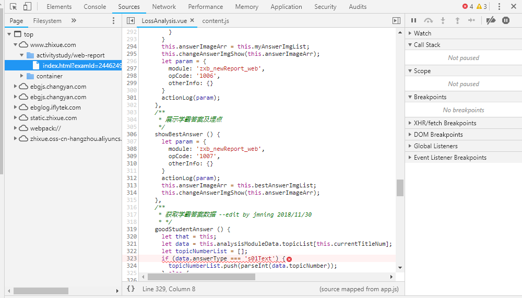Screen dimensions: 522x298
Task: Click the Step icon in the debugger toolbar
Action: point(471,21)
